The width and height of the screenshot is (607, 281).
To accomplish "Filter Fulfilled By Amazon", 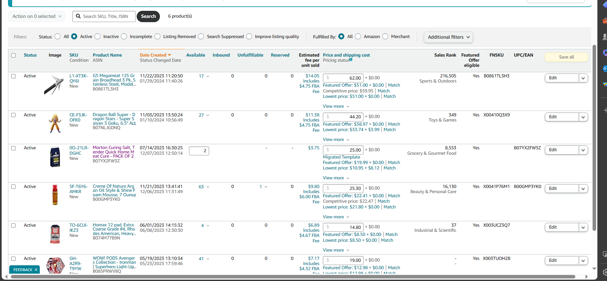I will 358,36.
